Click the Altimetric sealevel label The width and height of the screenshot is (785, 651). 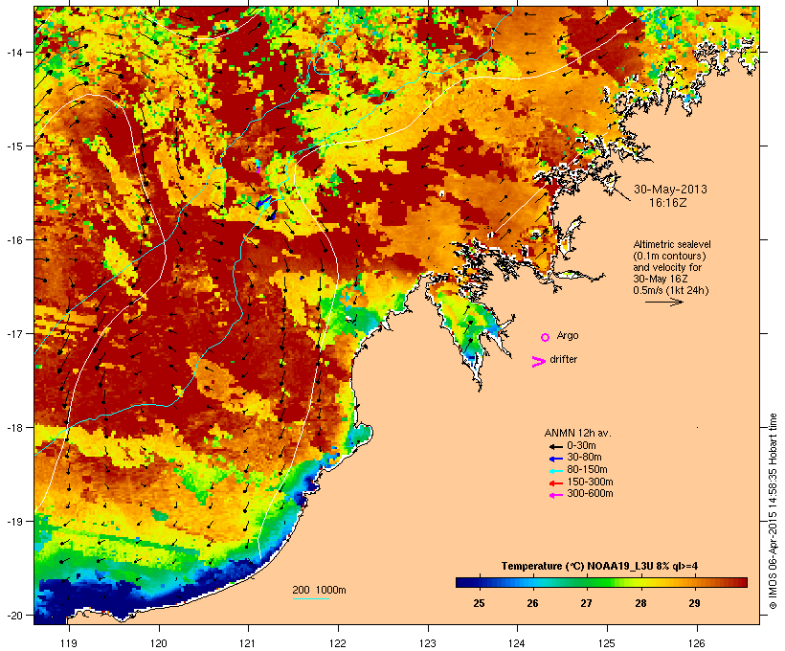pos(672,244)
